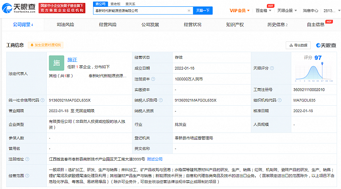Image resolution: width=341 pixels, height=189 pixels.
Task: Clear the search box with the X icon
Action: point(189,11)
